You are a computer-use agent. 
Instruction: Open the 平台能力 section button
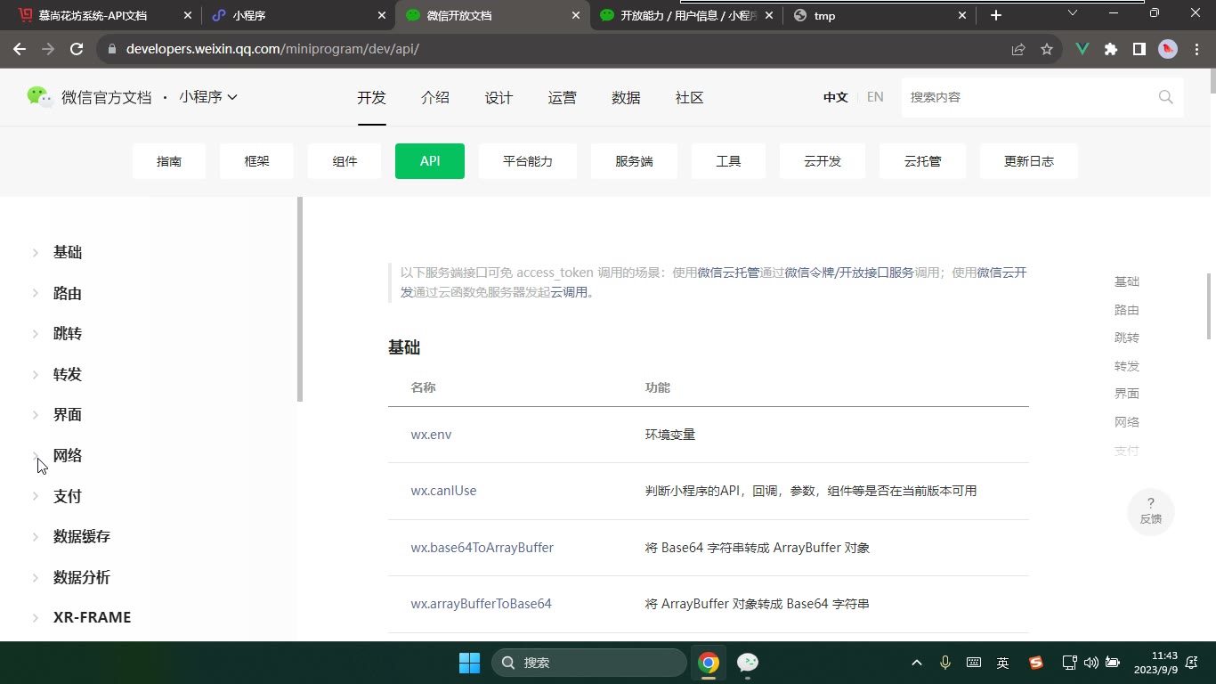coord(528,161)
